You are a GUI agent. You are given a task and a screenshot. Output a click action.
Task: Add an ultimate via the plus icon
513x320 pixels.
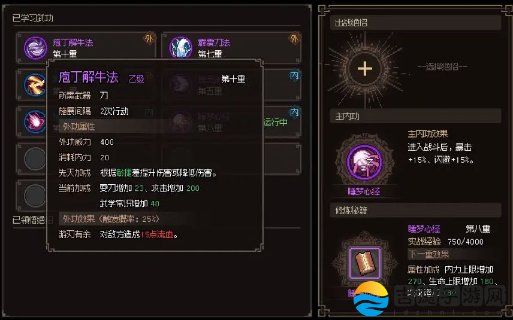click(x=365, y=69)
